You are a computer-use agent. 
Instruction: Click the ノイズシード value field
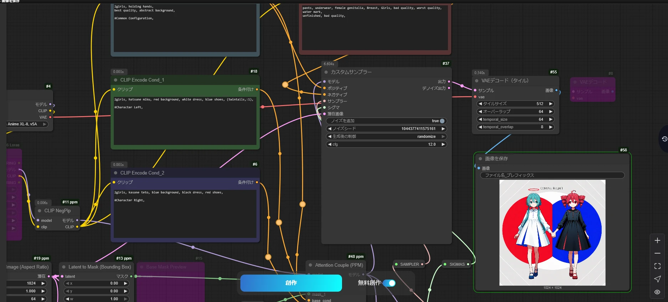[387, 129]
